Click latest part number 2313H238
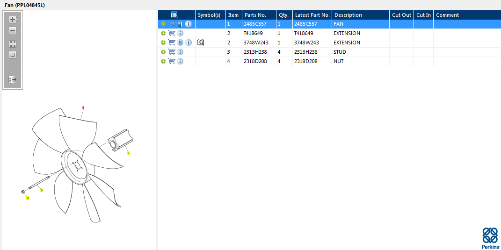Viewport: 501px width, 250px height. (x=306, y=52)
